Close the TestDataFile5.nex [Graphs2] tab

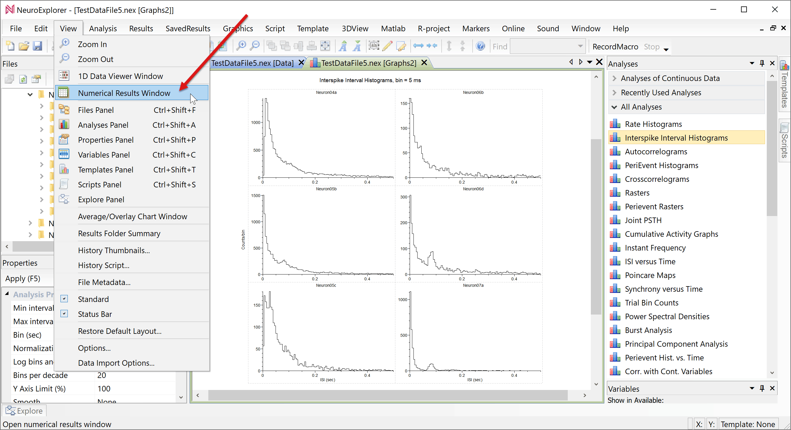pos(424,63)
